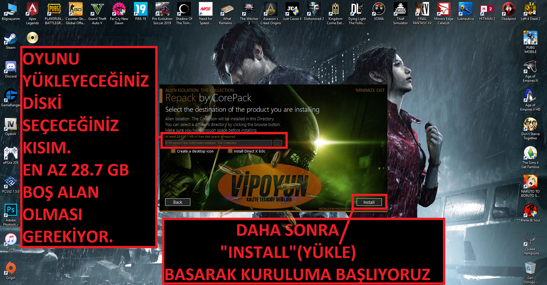Open browse directory button with dots
547x285 pixels.
278,143
